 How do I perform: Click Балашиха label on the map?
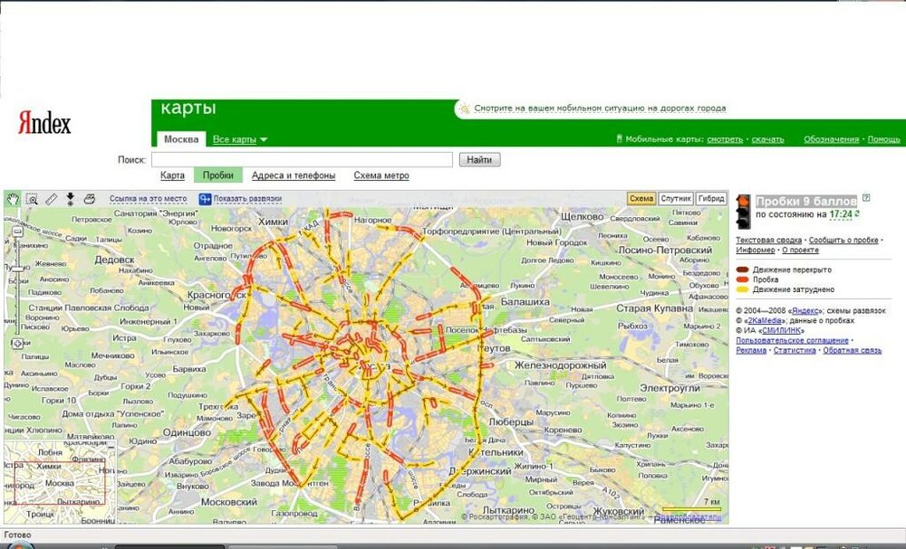click(x=525, y=301)
